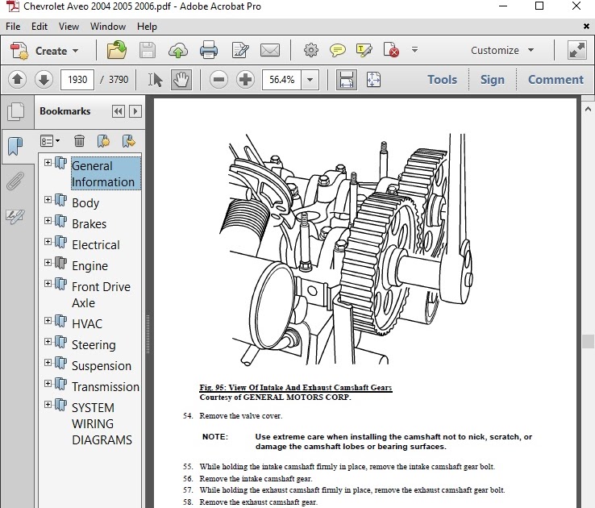This screenshot has height=508, width=595.
Task: Click the page number field showing 1930
Action: pyautogui.click(x=77, y=80)
